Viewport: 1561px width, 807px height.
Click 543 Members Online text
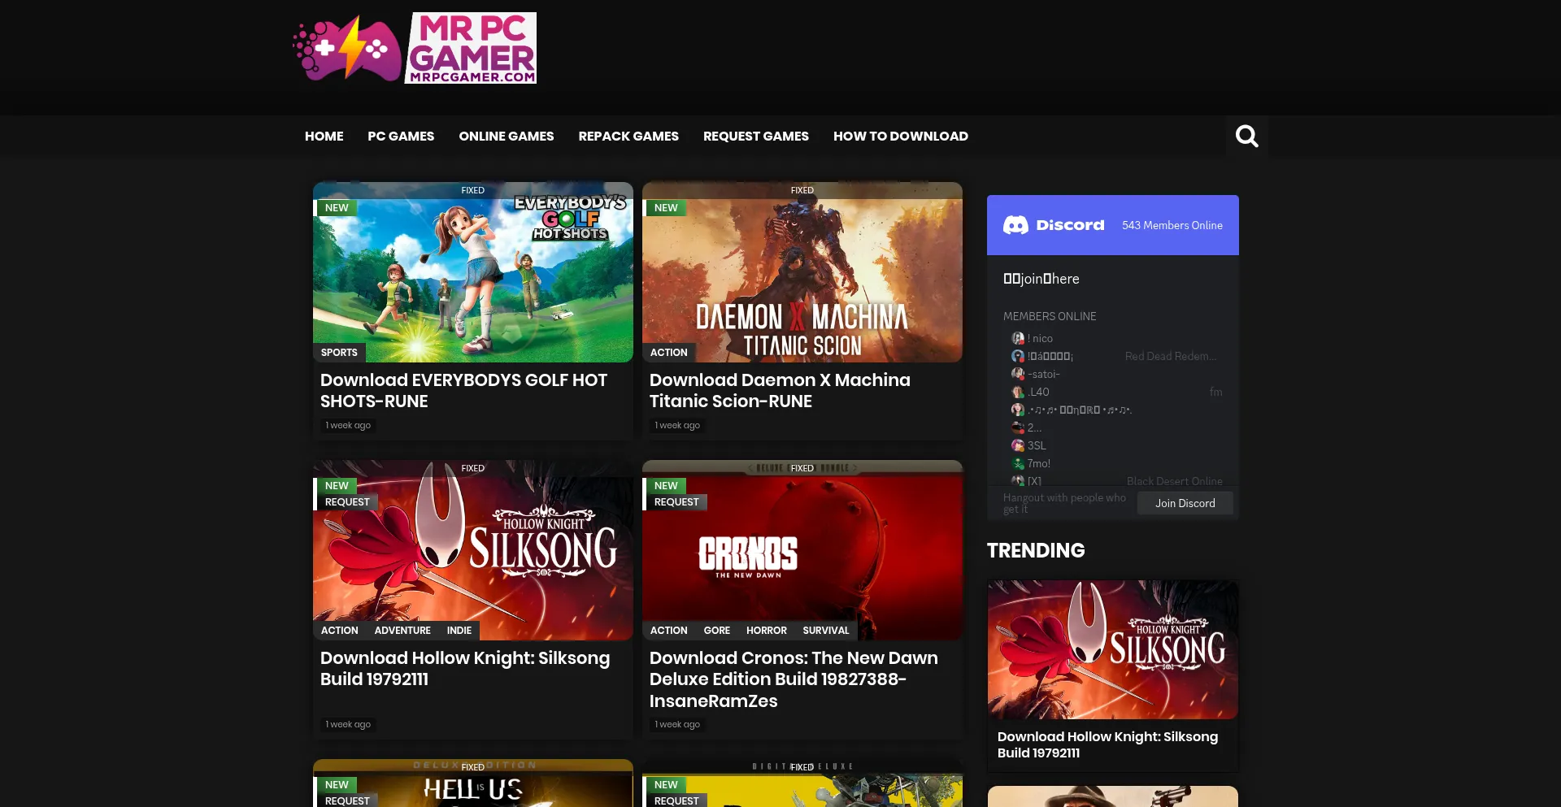pos(1172,225)
